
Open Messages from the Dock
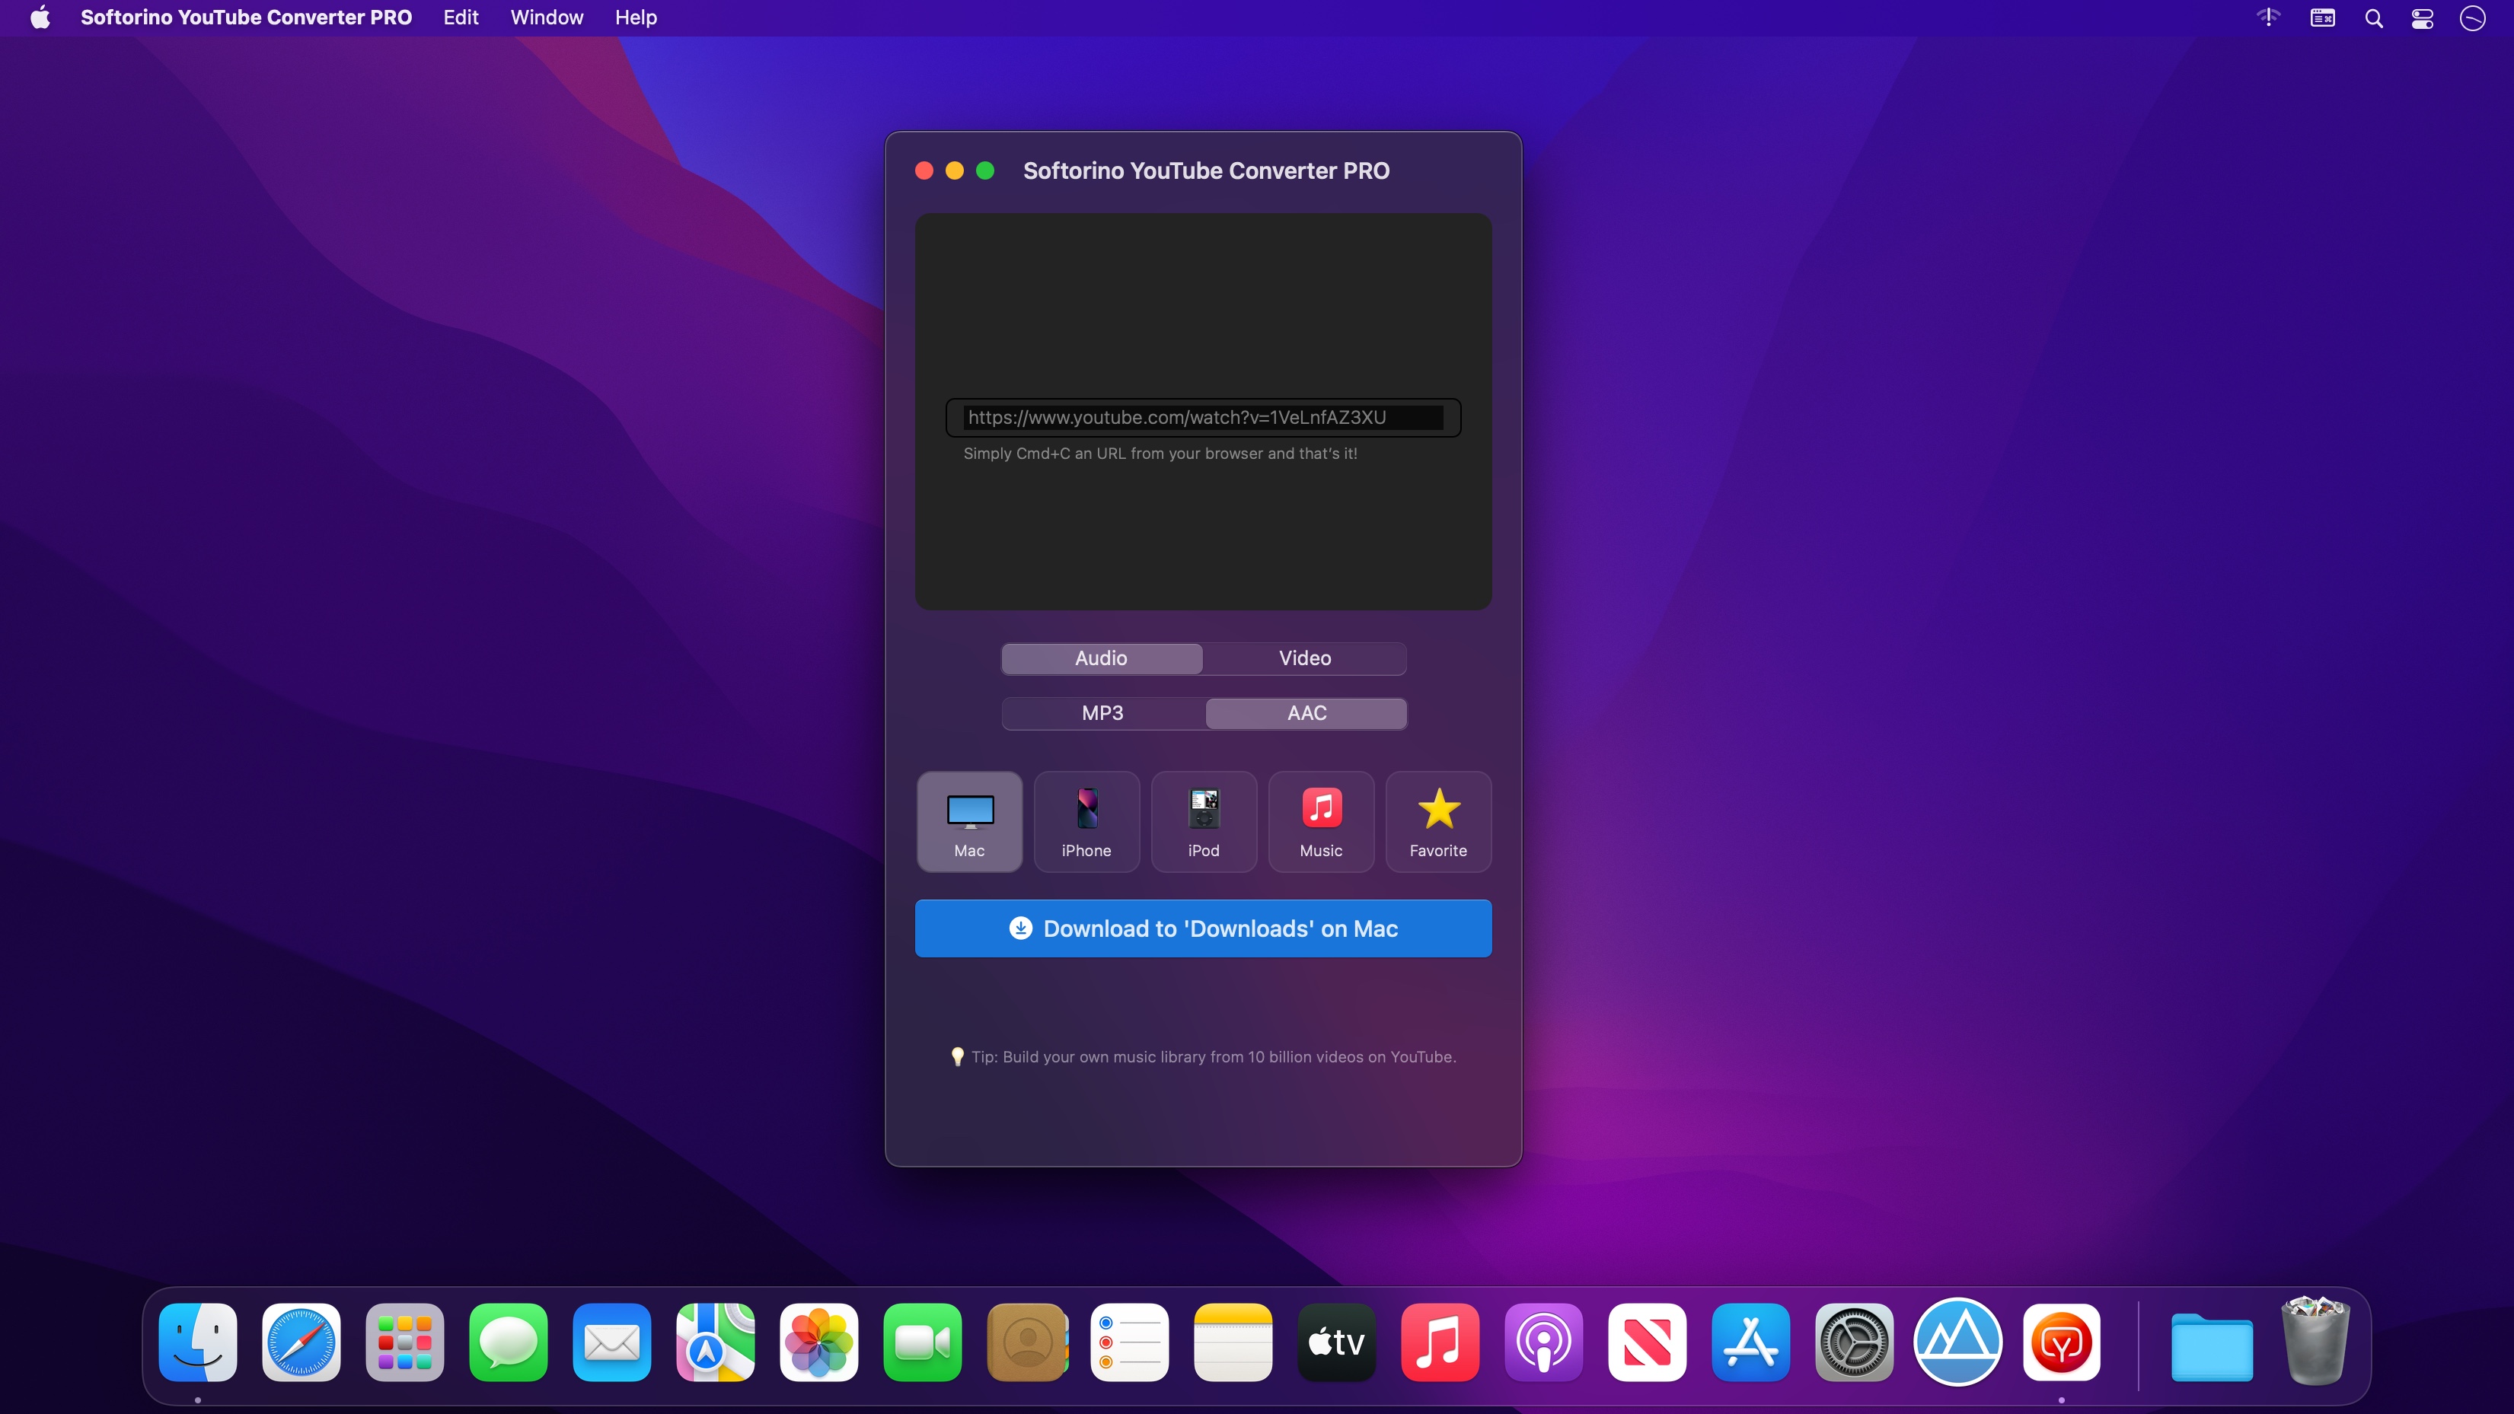(x=509, y=1342)
